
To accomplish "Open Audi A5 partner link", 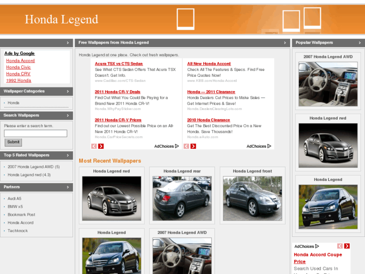I will click(x=15, y=199).
